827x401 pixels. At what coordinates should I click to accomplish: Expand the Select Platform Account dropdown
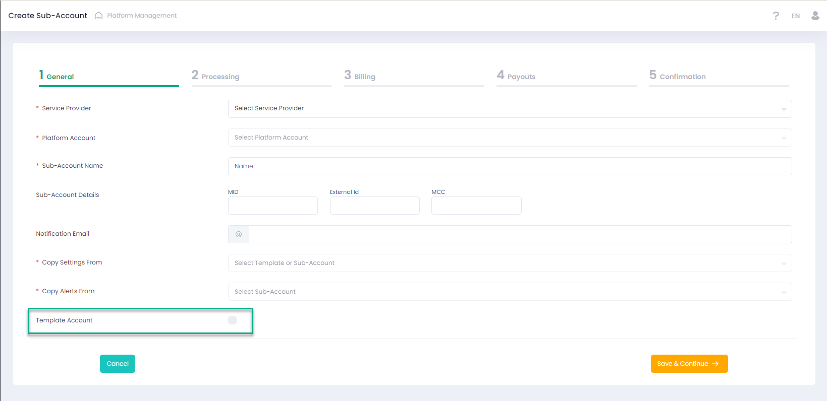tap(510, 138)
